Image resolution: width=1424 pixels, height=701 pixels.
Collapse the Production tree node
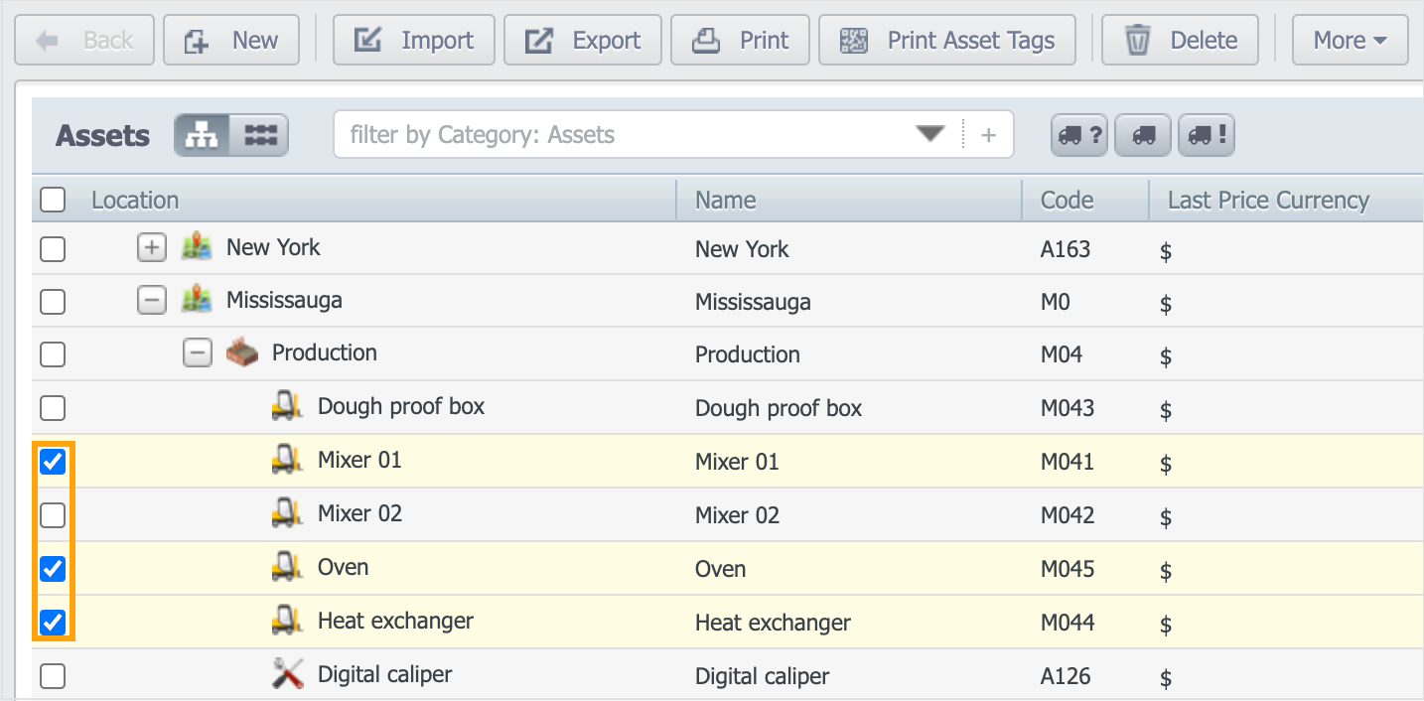[x=198, y=353]
